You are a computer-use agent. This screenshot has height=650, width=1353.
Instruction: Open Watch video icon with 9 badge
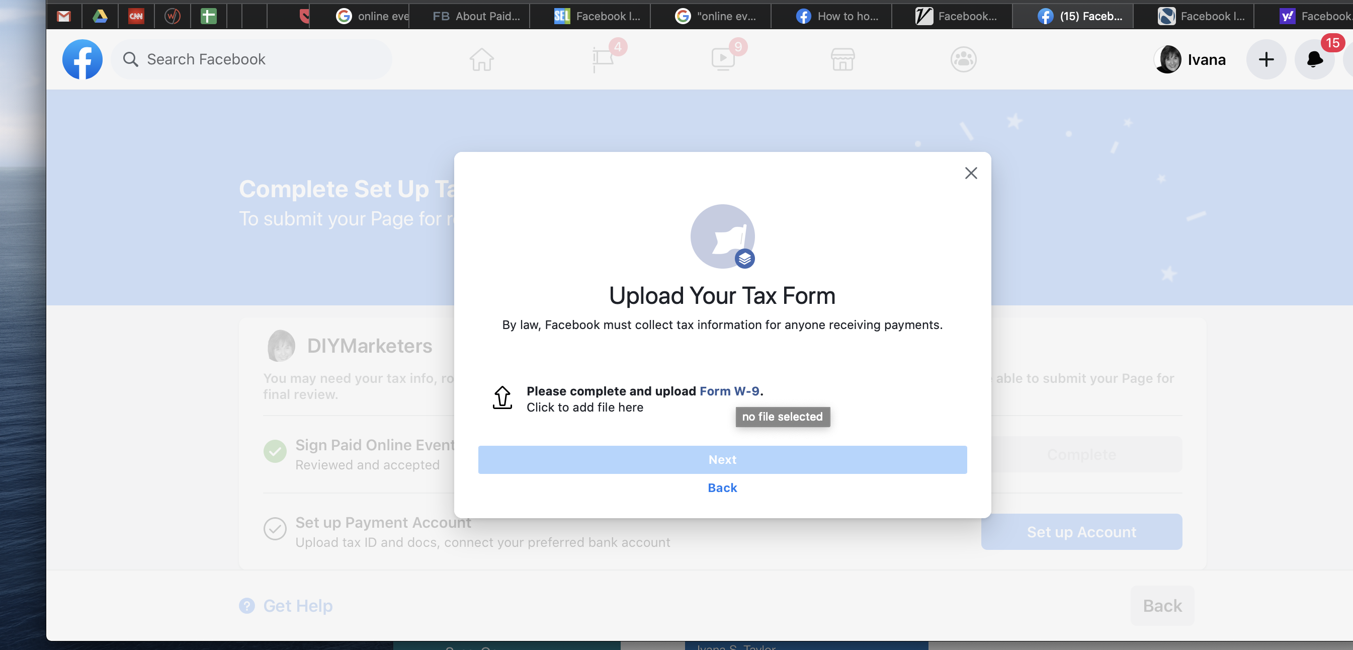[x=723, y=59]
